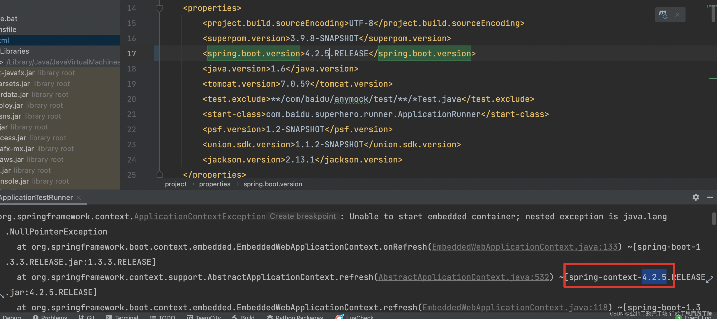Collapse the properties block fold marker
717x319 pixels.
pos(160,8)
